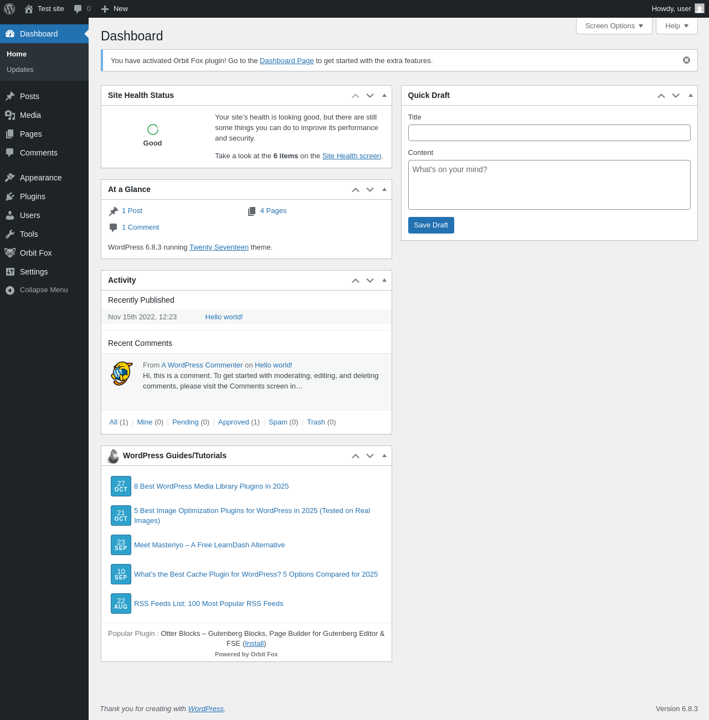The image size is (709, 720).
Task: Move At a Glance widget down
Action: click(370, 190)
